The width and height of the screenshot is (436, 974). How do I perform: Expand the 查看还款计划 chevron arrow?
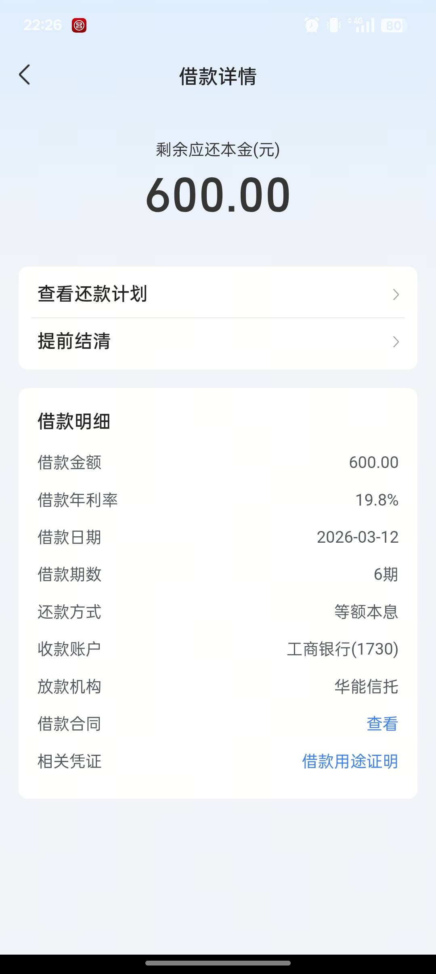point(396,294)
